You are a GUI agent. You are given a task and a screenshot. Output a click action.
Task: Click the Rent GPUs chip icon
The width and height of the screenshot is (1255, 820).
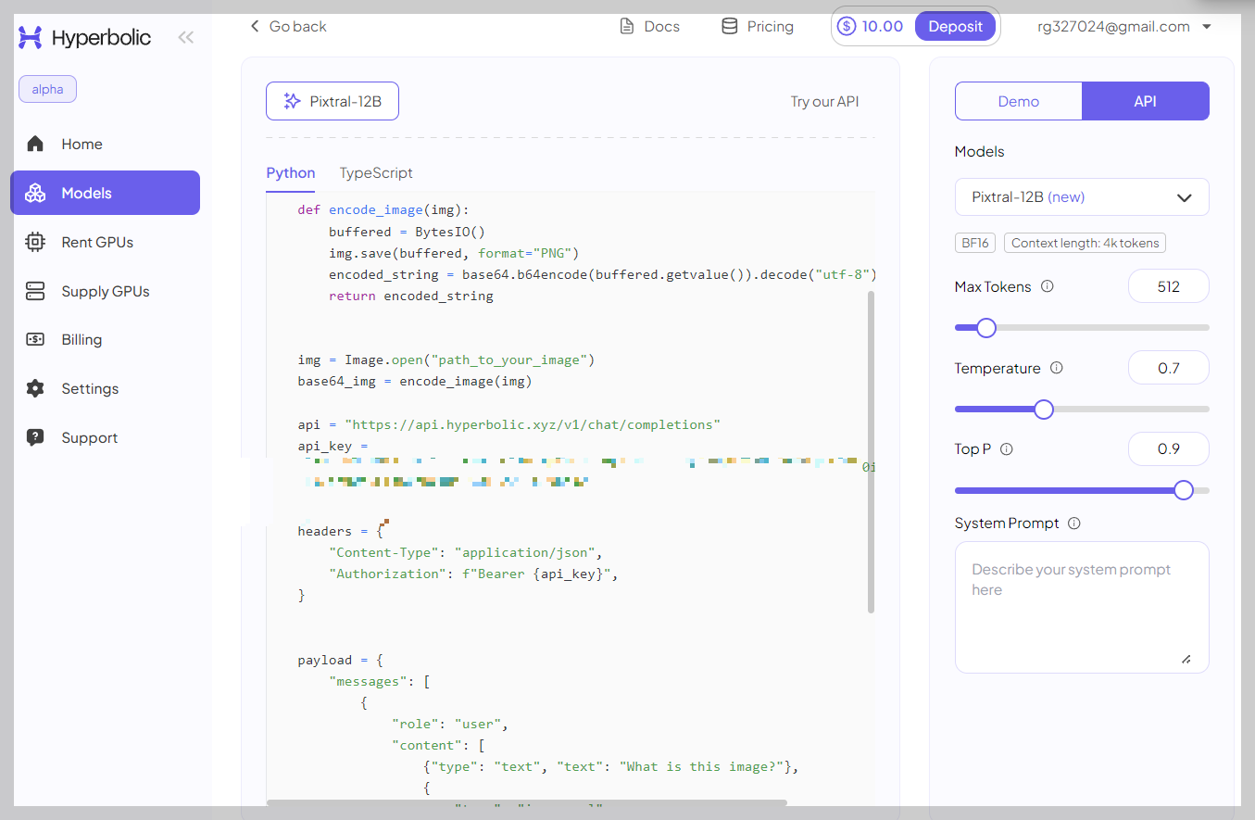tap(35, 242)
